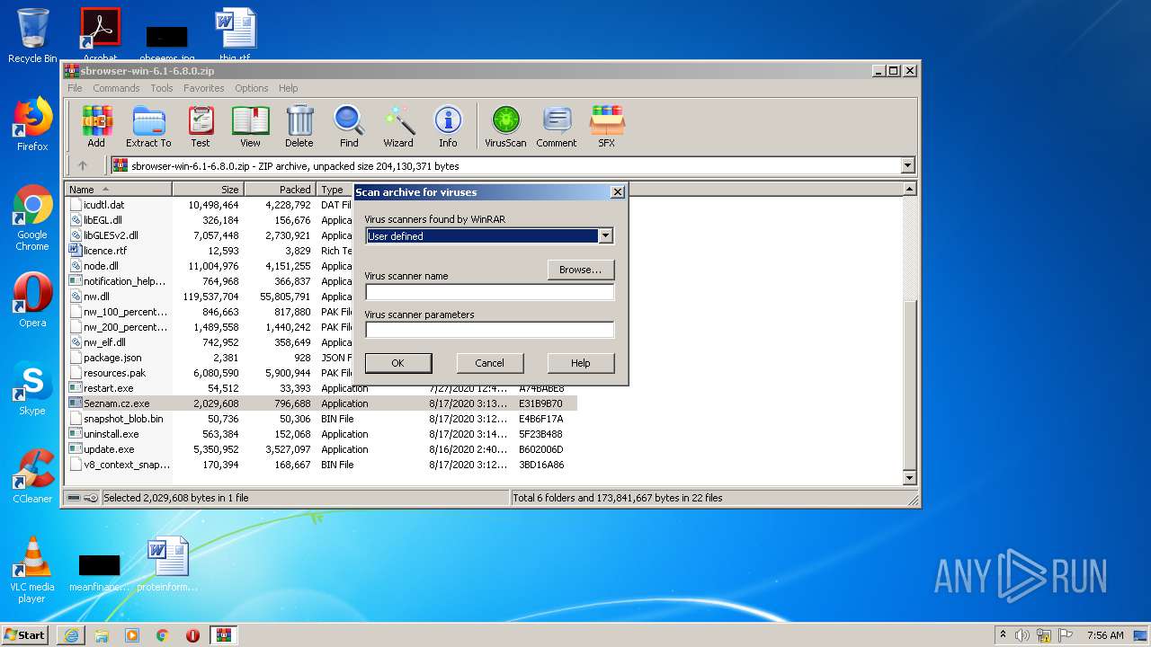Click Virus scanner name input field
This screenshot has height=647, width=1151.
[489, 292]
